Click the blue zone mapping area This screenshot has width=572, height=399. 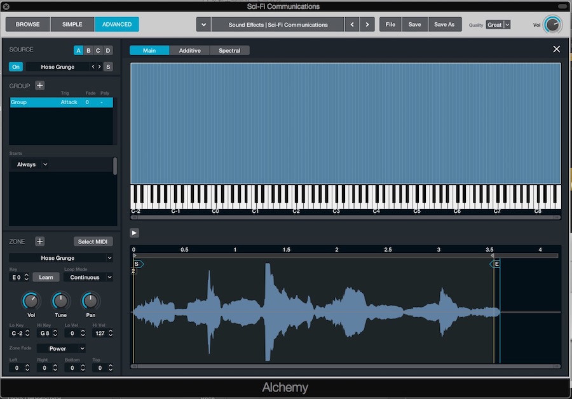coord(346,123)
